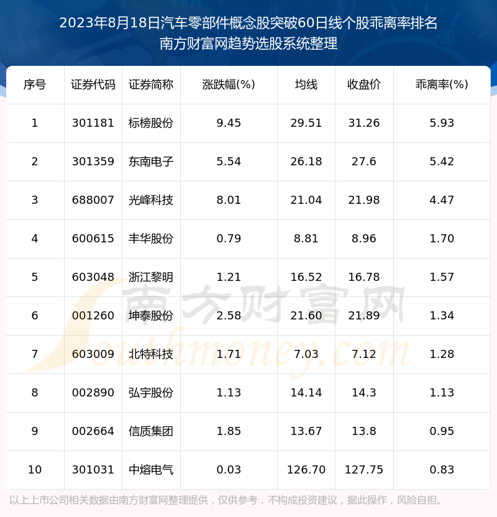Click closing price 14.3
Screen dimensions: 497x517
coord(364,393)
